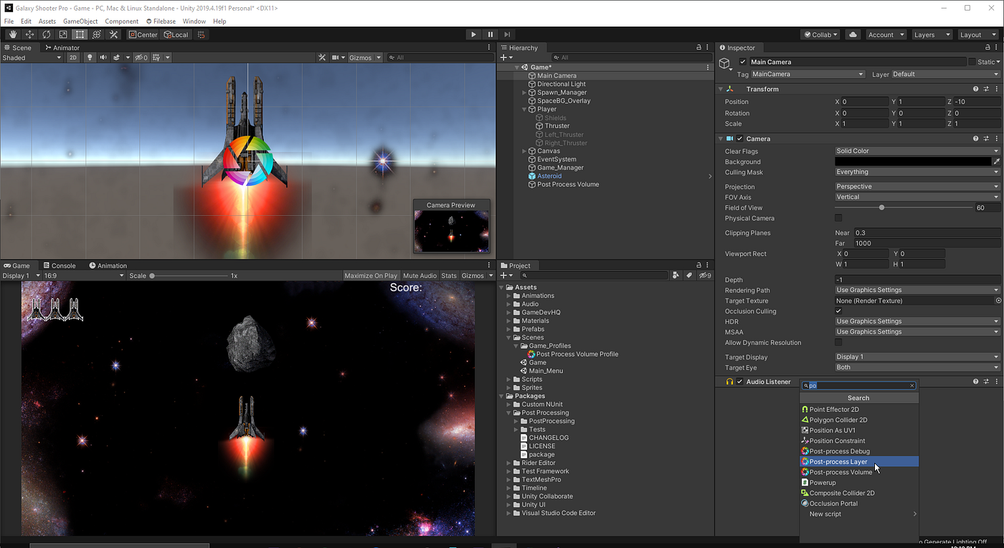Click the Step frame button
Image resolution: width=1004 pixels, height=548 pixels.
pyautogui.click(x=507, y=34)
